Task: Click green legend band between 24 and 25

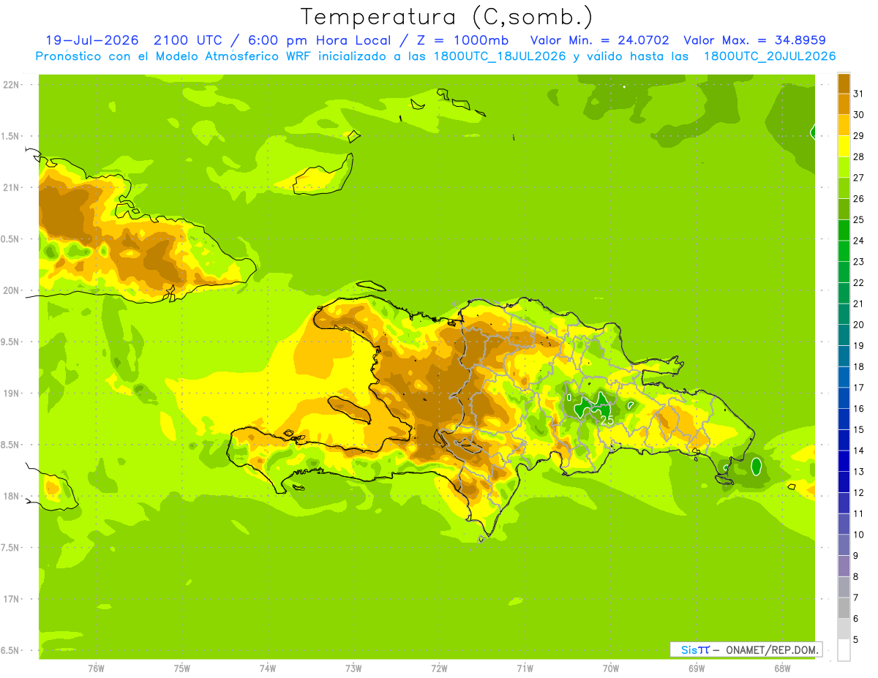Action: [844, 230]
